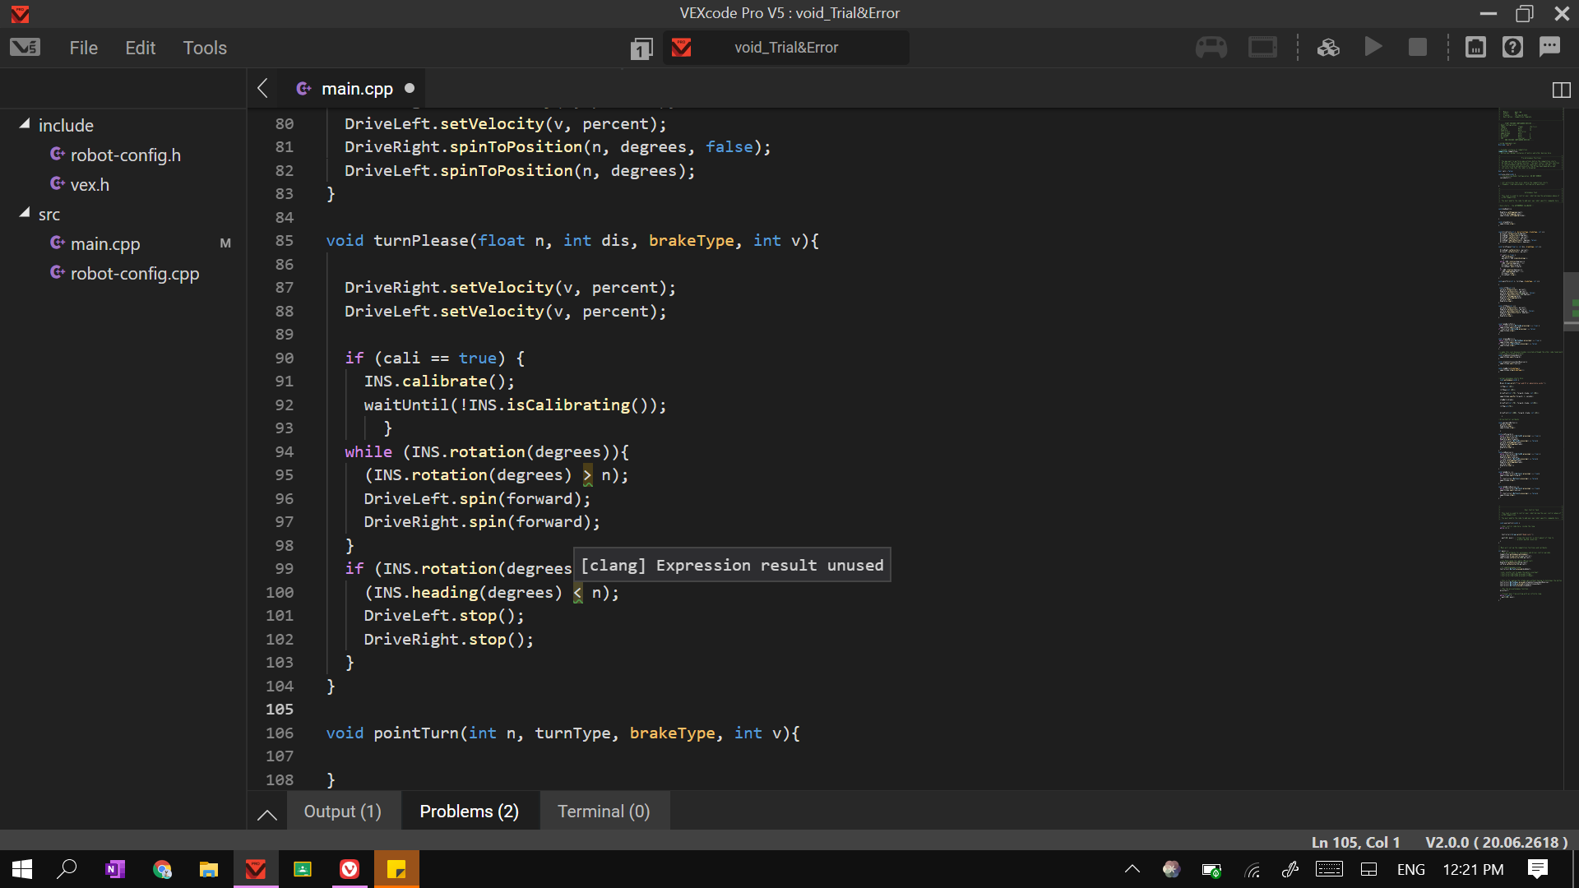Collapse the include folder

[25, 124]
